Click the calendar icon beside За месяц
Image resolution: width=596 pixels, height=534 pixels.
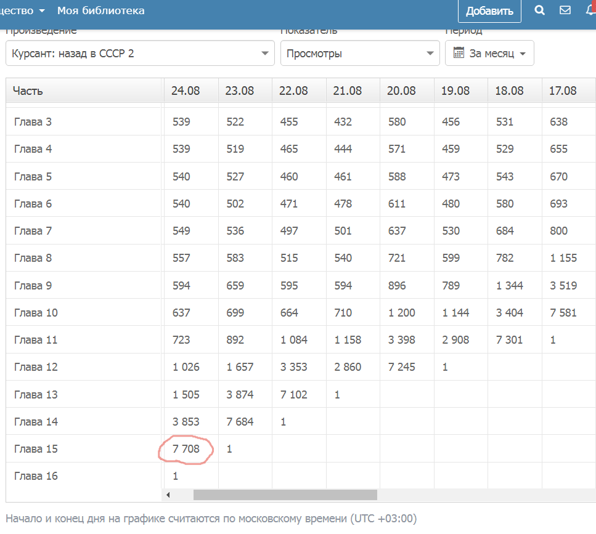pyautogui.click(x=459, y=53)
